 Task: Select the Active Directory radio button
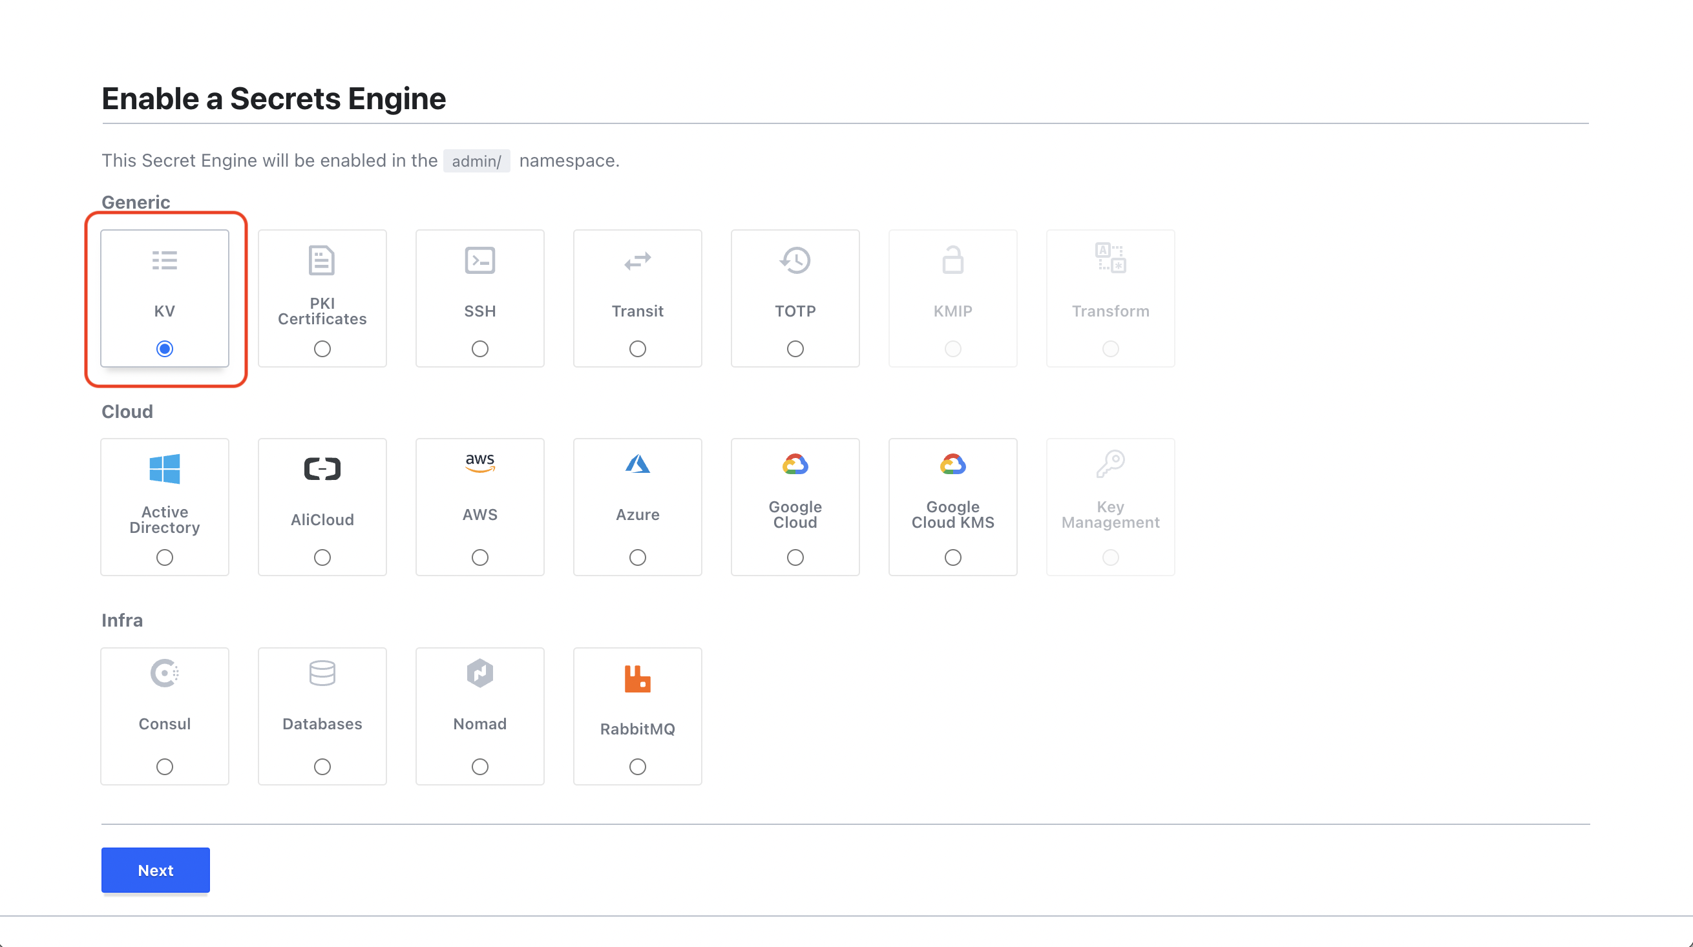[x=164, y=558]
